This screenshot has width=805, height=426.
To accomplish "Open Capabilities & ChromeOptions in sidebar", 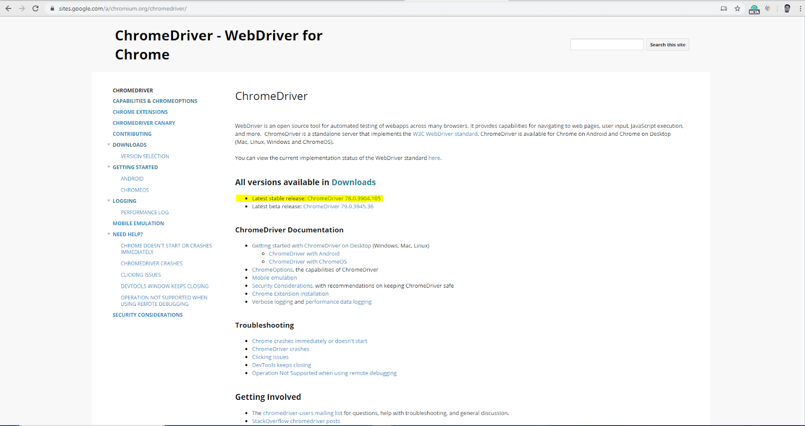I will pos(154,101).
